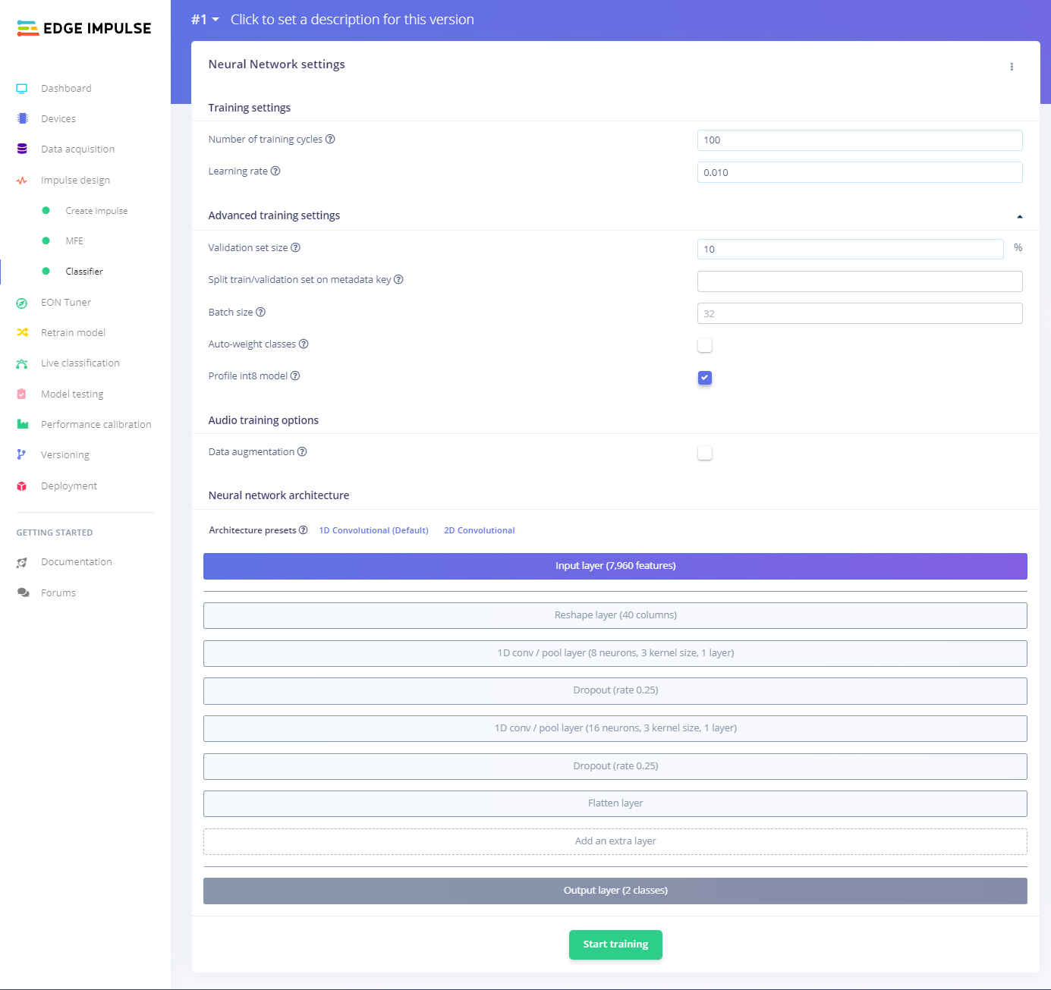Click the Devices chip icon
The width and height of the screenshot is (1051, 990).
tap(22, 119)
